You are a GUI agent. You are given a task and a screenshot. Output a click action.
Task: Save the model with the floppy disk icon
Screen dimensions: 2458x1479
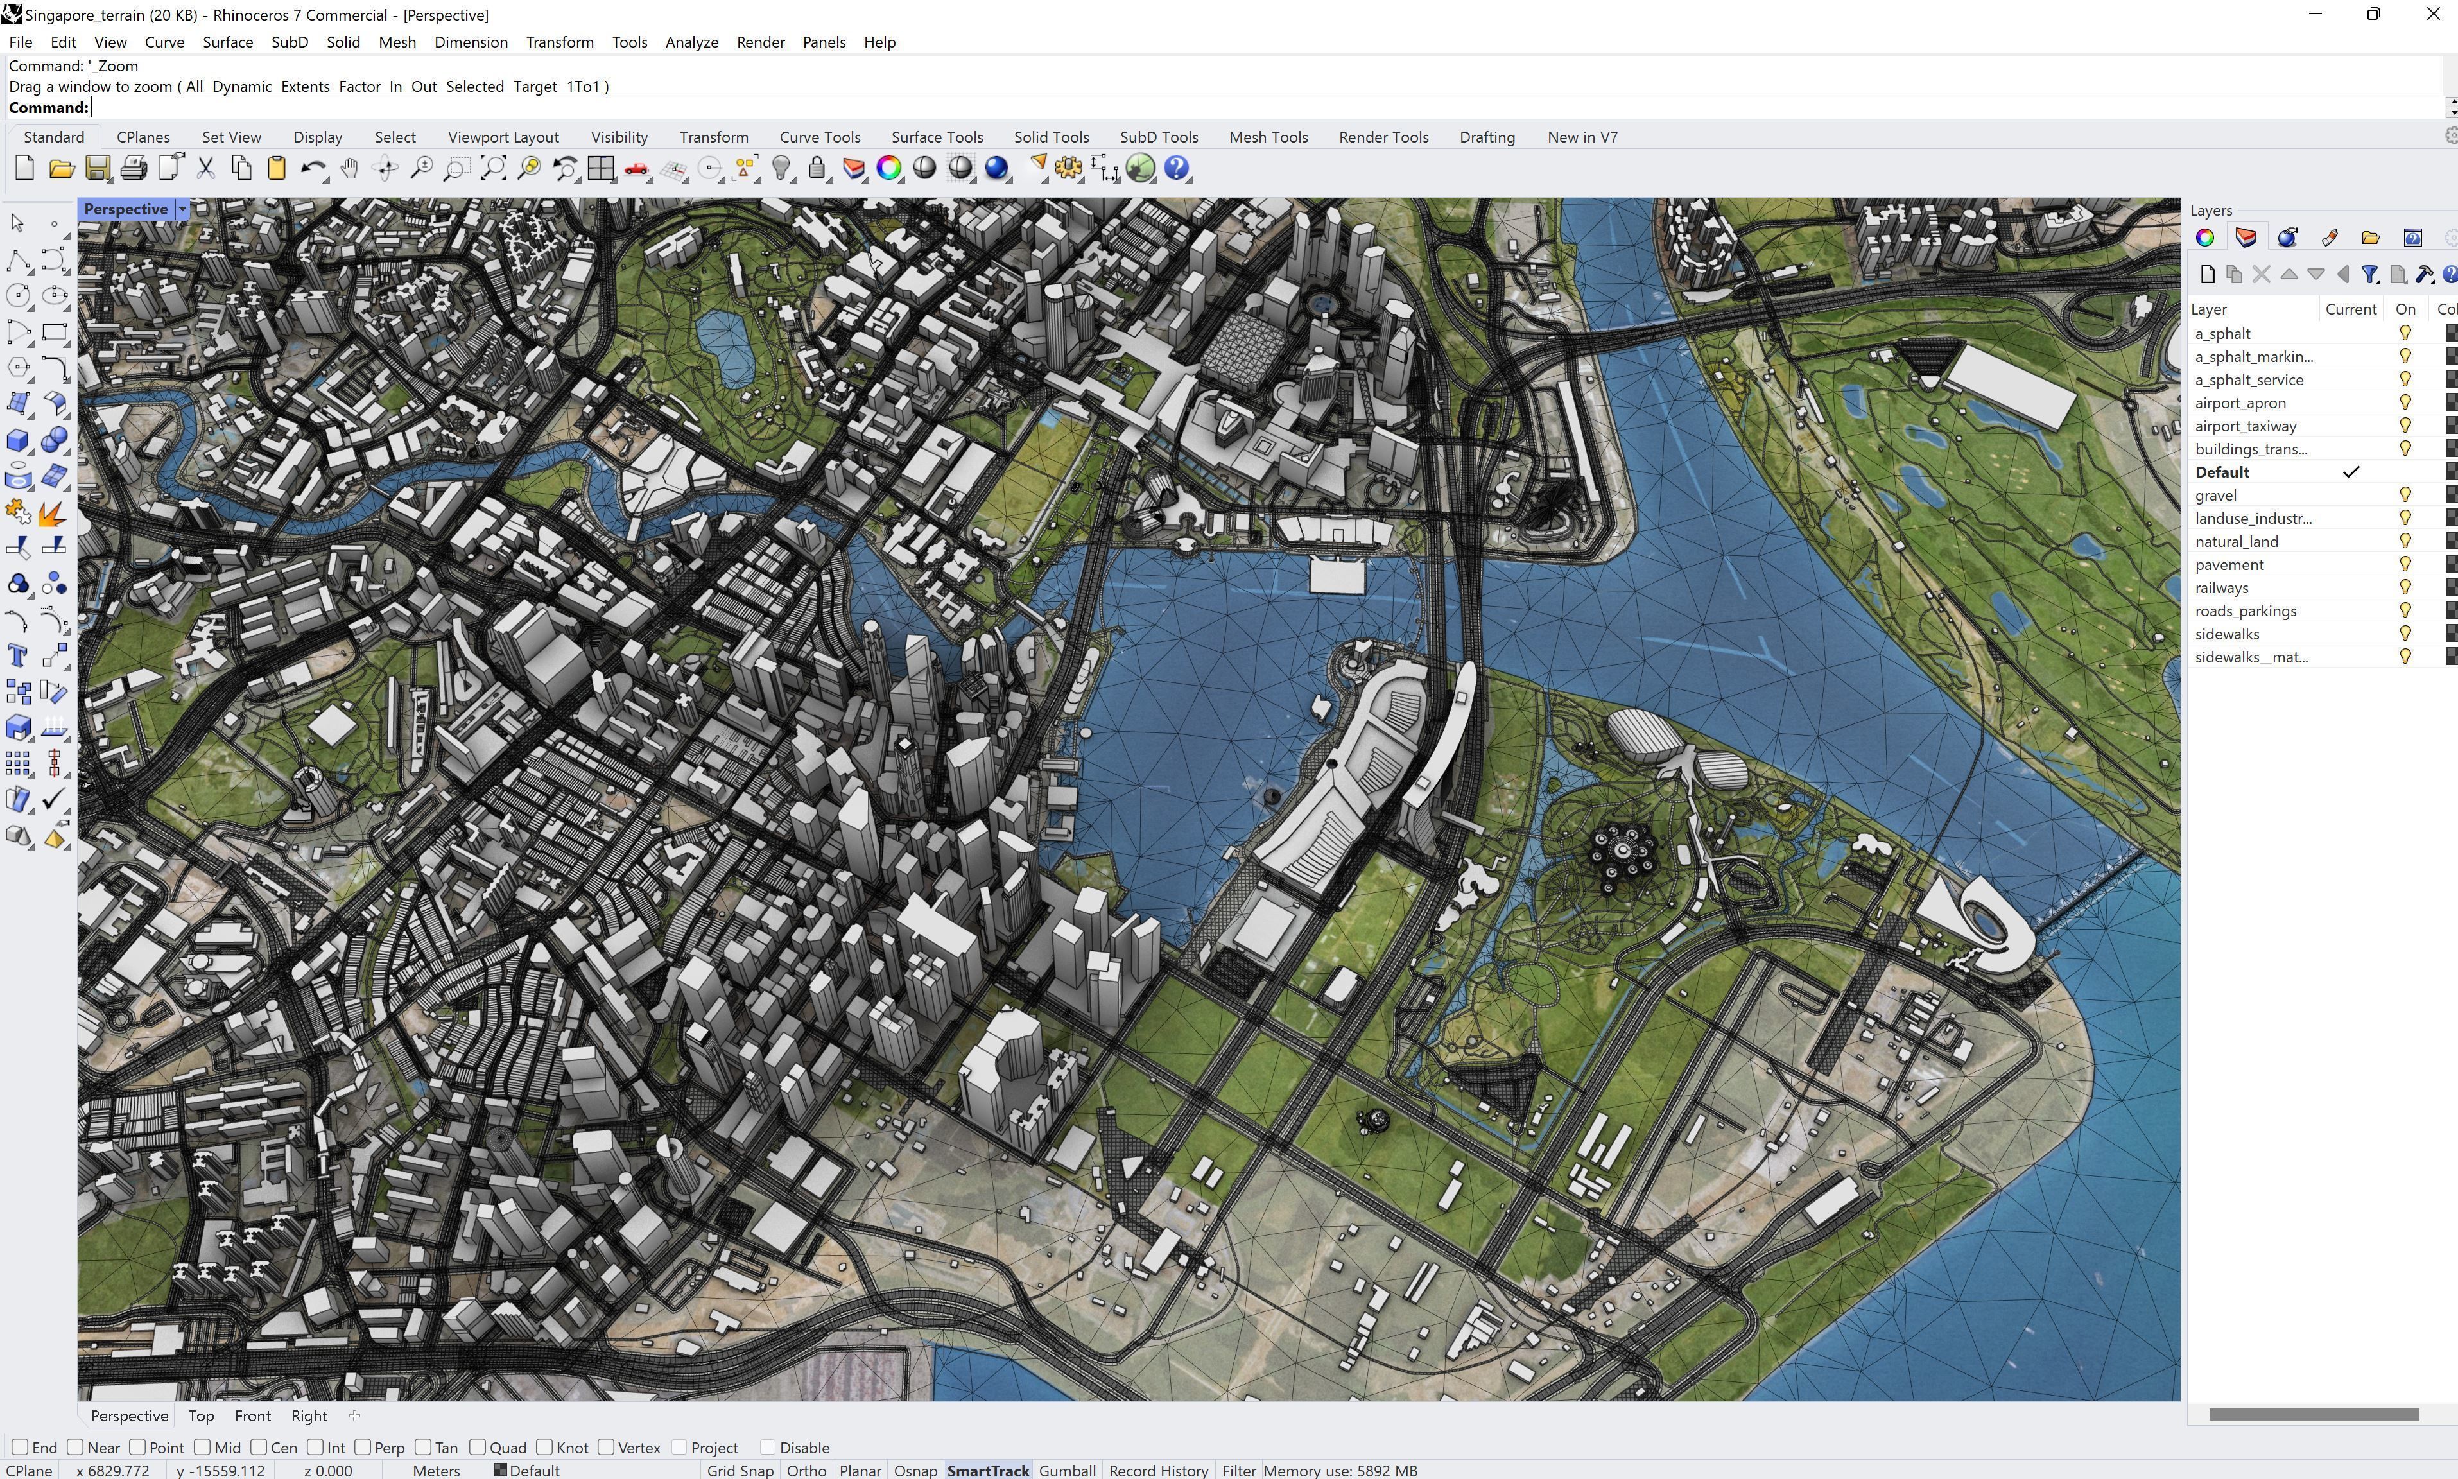[x=98, y=168]
